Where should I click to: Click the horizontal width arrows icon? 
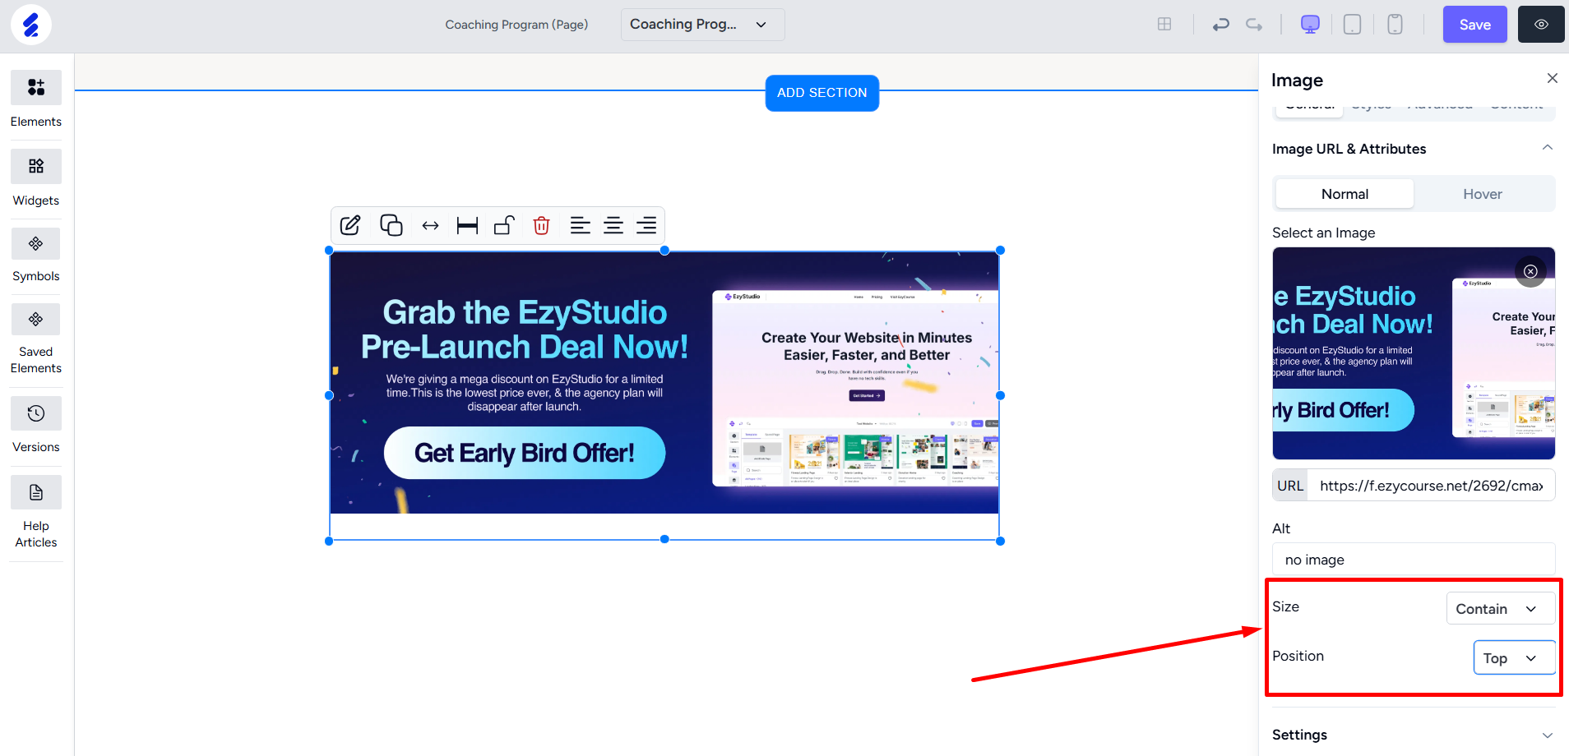click(430, 225)
